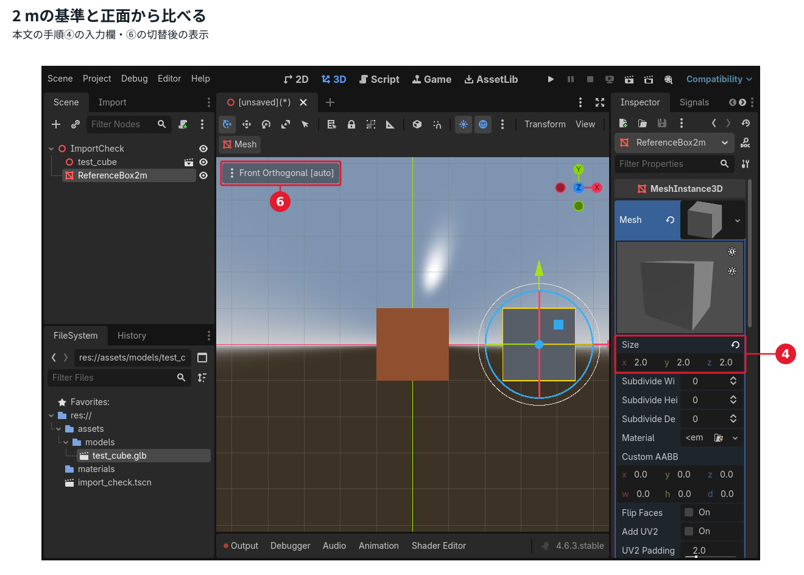This screenshot has width=804, height=575.
Task: Click the attach script icon in Scene dock
Action: (183, 124)
